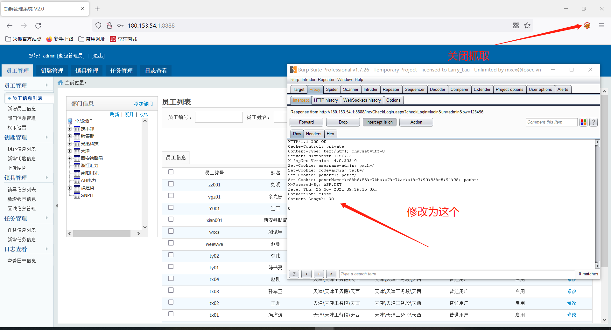
Task: Click the search help button in Burp
Action: click(x=294, y=274)
